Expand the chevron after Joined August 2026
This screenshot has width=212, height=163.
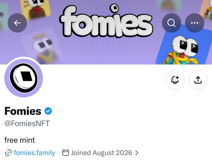pos(137,153)
